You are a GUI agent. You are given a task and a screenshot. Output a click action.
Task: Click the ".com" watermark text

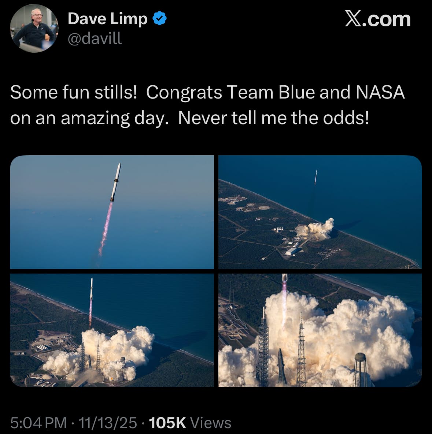click(386, 19)
